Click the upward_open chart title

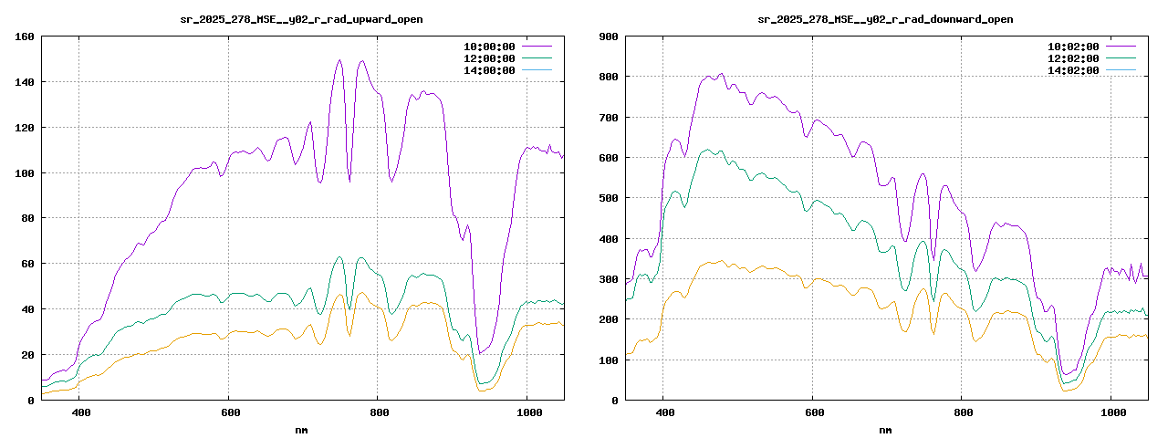tap(301, 19)
